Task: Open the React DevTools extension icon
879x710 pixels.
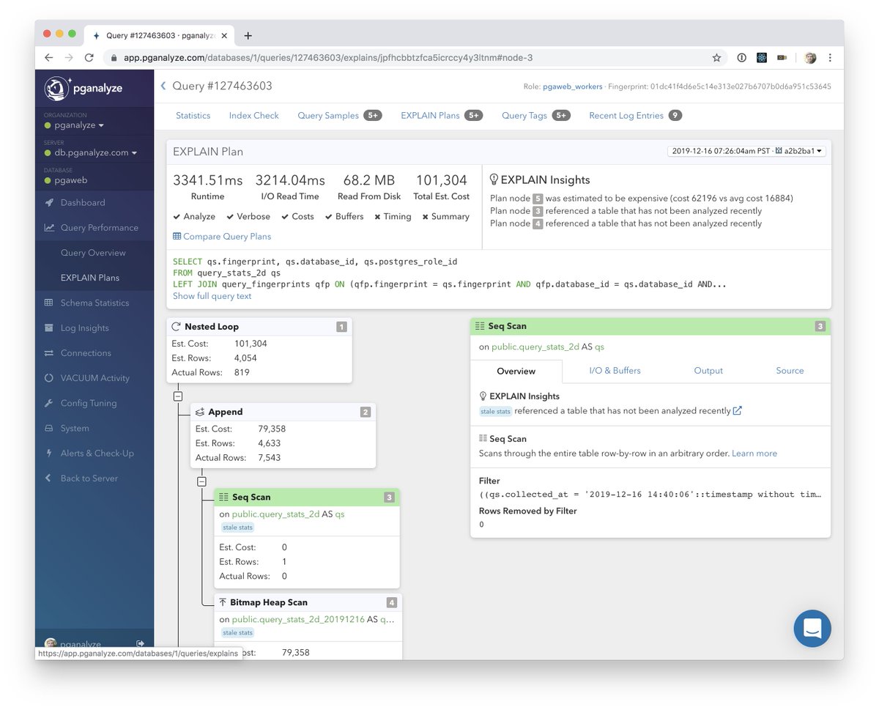Action: [x=762, y=57]
